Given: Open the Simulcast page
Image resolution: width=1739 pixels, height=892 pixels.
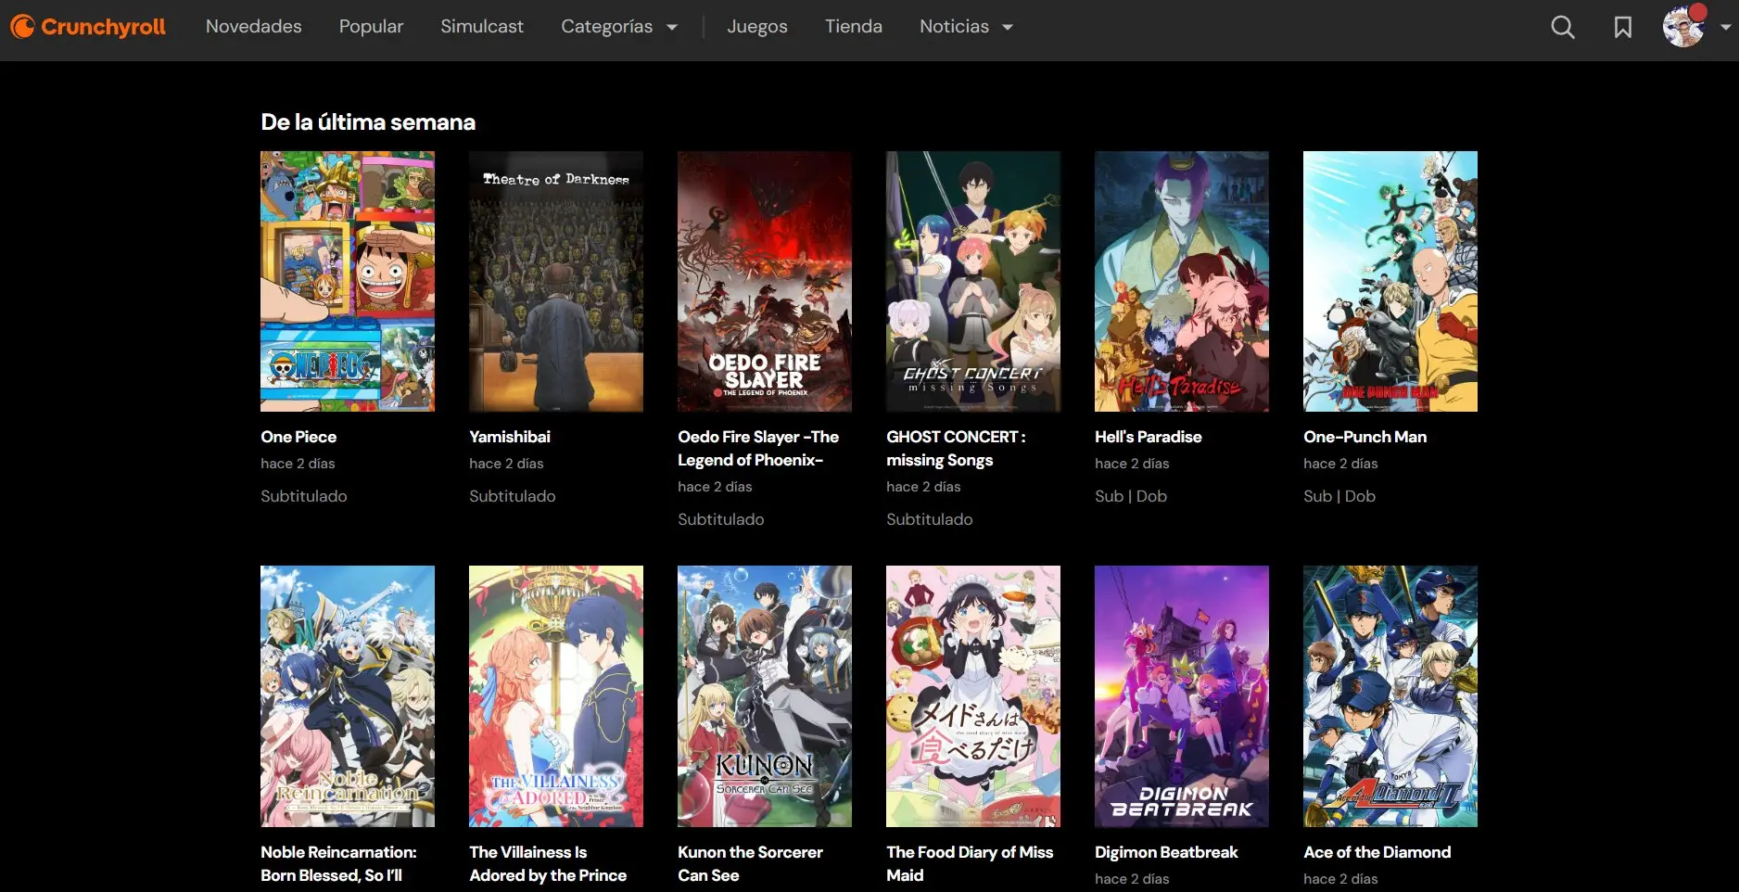Looking at the screenshot, I should (481, 27).
